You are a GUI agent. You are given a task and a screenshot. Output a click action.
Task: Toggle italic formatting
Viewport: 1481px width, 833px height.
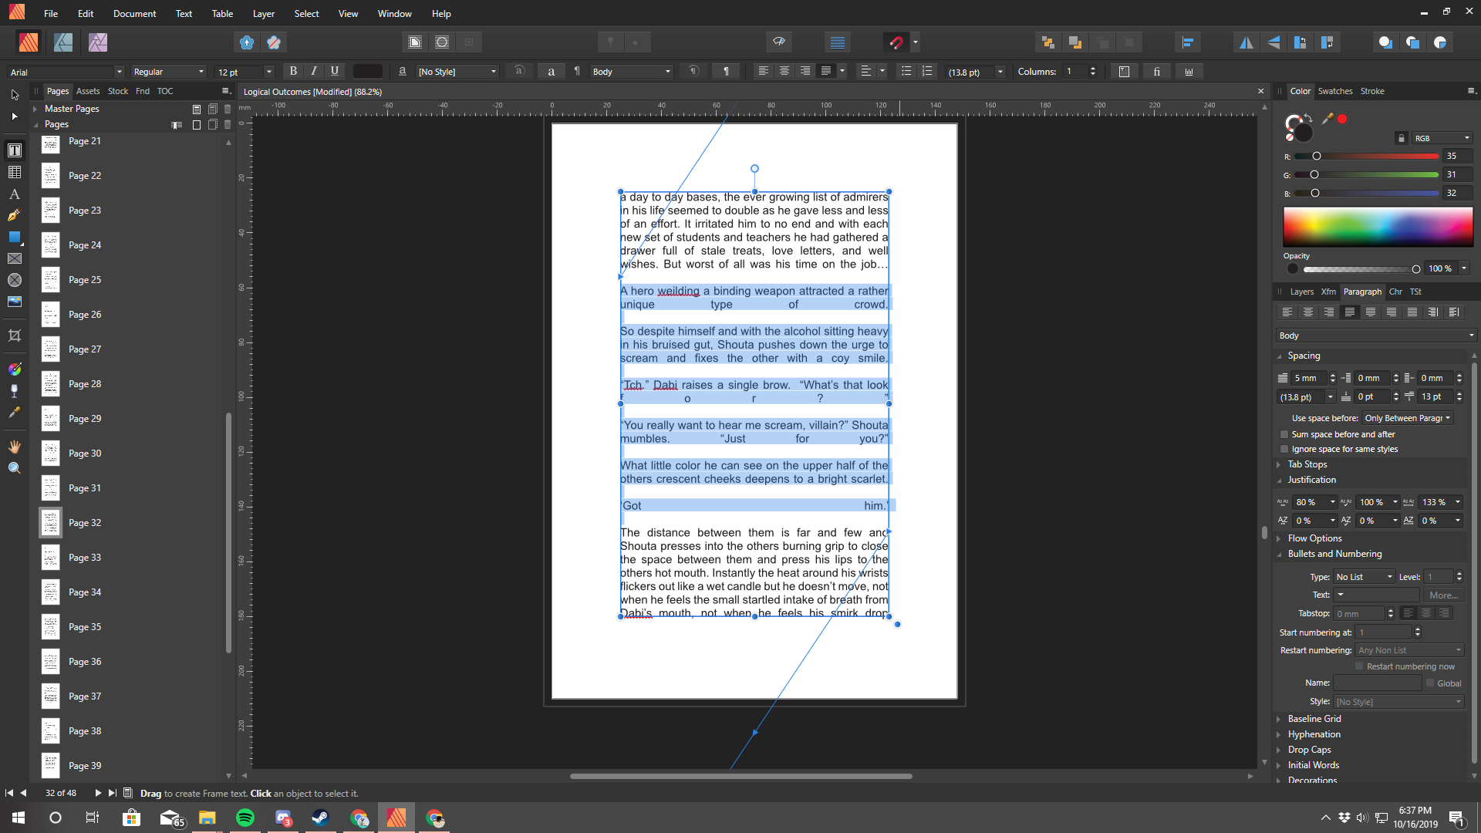[314, 71]
